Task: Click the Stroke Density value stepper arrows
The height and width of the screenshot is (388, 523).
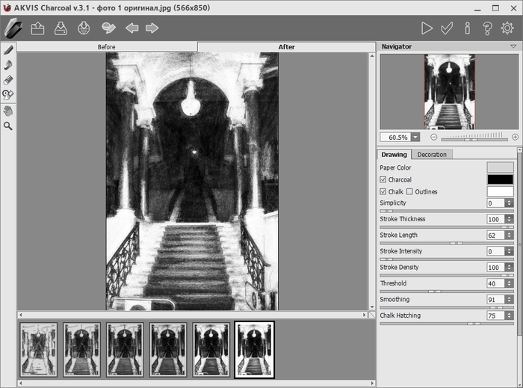Action: pyautogui.click(x=509, y=267)
